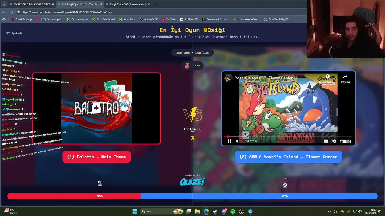Click the YouTube channel avatar in the player
Screen dimensions: 385x216
229,78
